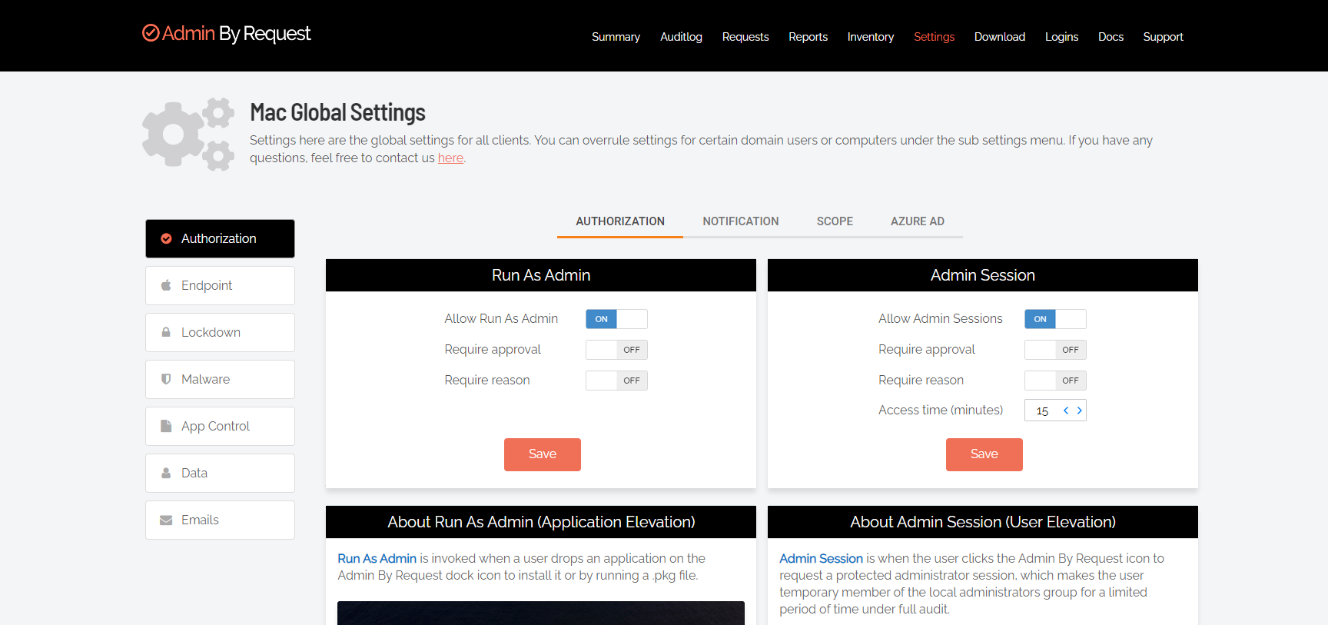Click the file icon beside App Control

(166, 426)
